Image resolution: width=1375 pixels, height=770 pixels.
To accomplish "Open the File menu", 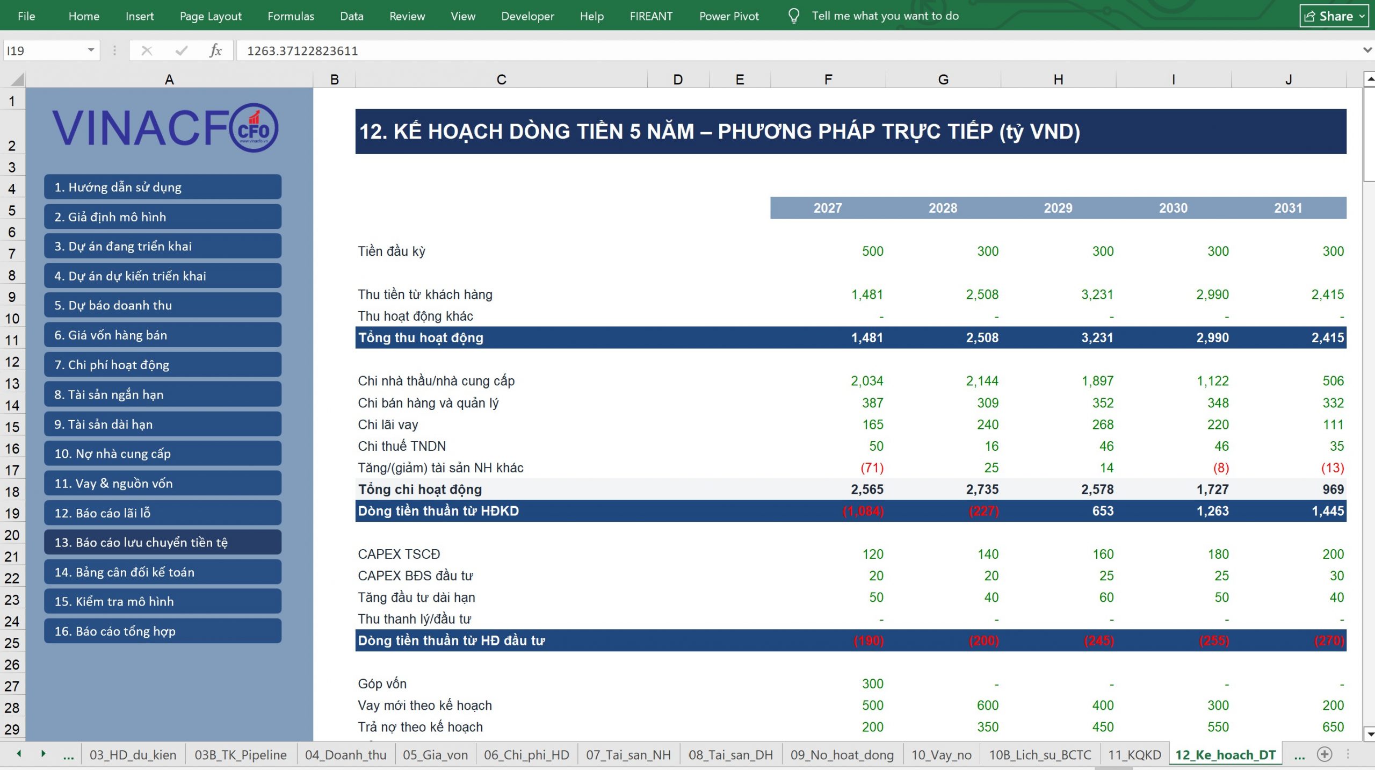I will coord(26,16).
